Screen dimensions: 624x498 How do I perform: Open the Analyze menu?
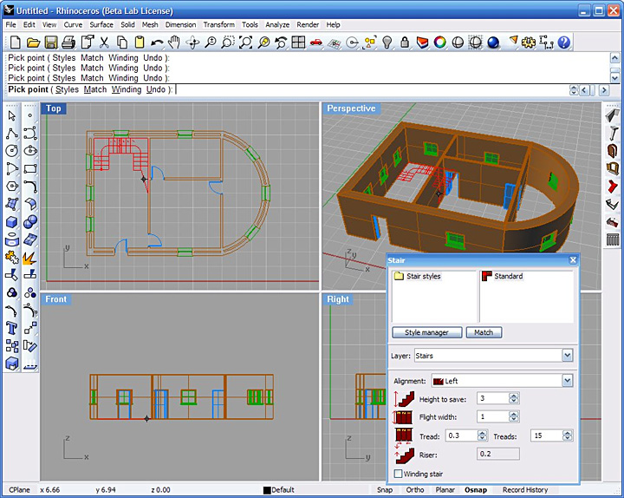(x=277, y=24)
